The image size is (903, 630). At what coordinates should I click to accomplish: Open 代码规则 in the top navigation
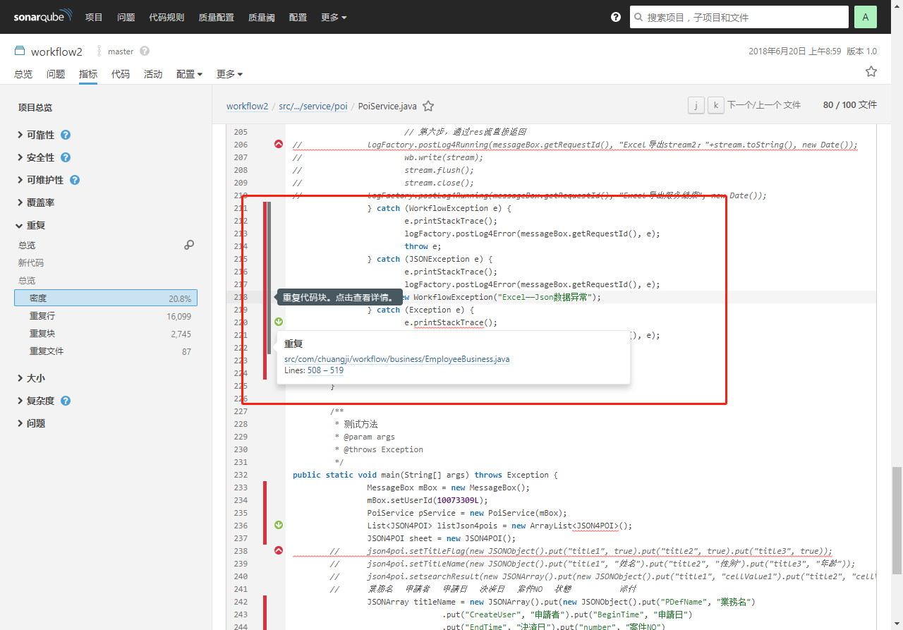pos(167,17)
